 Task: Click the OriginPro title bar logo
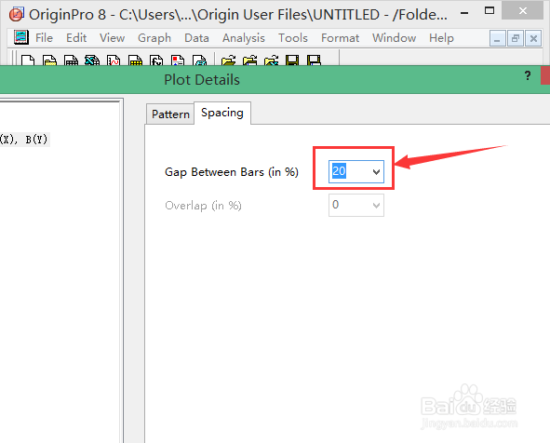coord(16,14)
